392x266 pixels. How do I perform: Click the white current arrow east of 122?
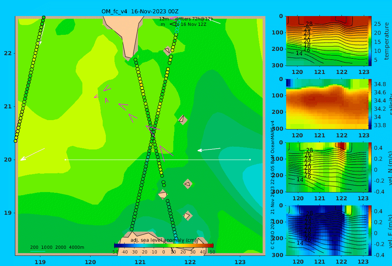tap(209, 149)
